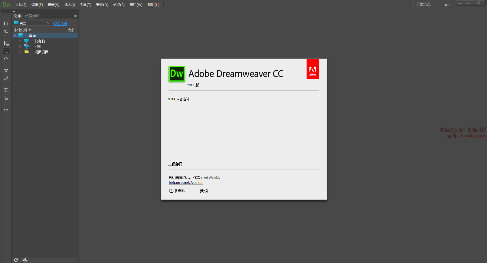The image size is (487, 263).
Task: Open the 帮助(H) menu
Action: [154, 5]
